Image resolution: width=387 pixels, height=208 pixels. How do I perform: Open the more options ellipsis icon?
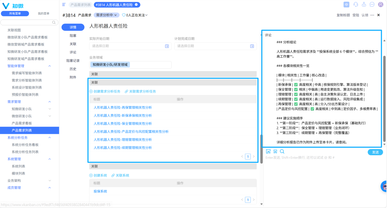pos(372,15)
